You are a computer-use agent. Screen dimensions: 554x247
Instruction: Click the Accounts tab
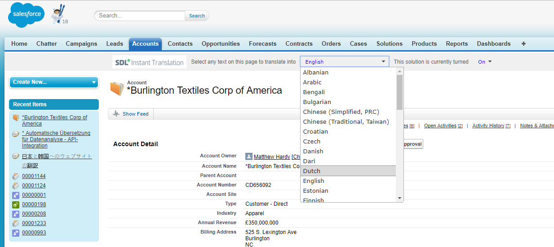[145, 43]
